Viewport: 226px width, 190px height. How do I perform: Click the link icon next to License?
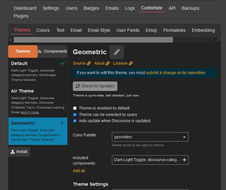[x=131, y=63]
